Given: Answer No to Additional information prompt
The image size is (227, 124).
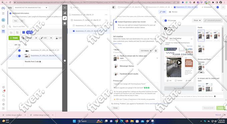Looking at the screenshot, I should pos(22,21).
